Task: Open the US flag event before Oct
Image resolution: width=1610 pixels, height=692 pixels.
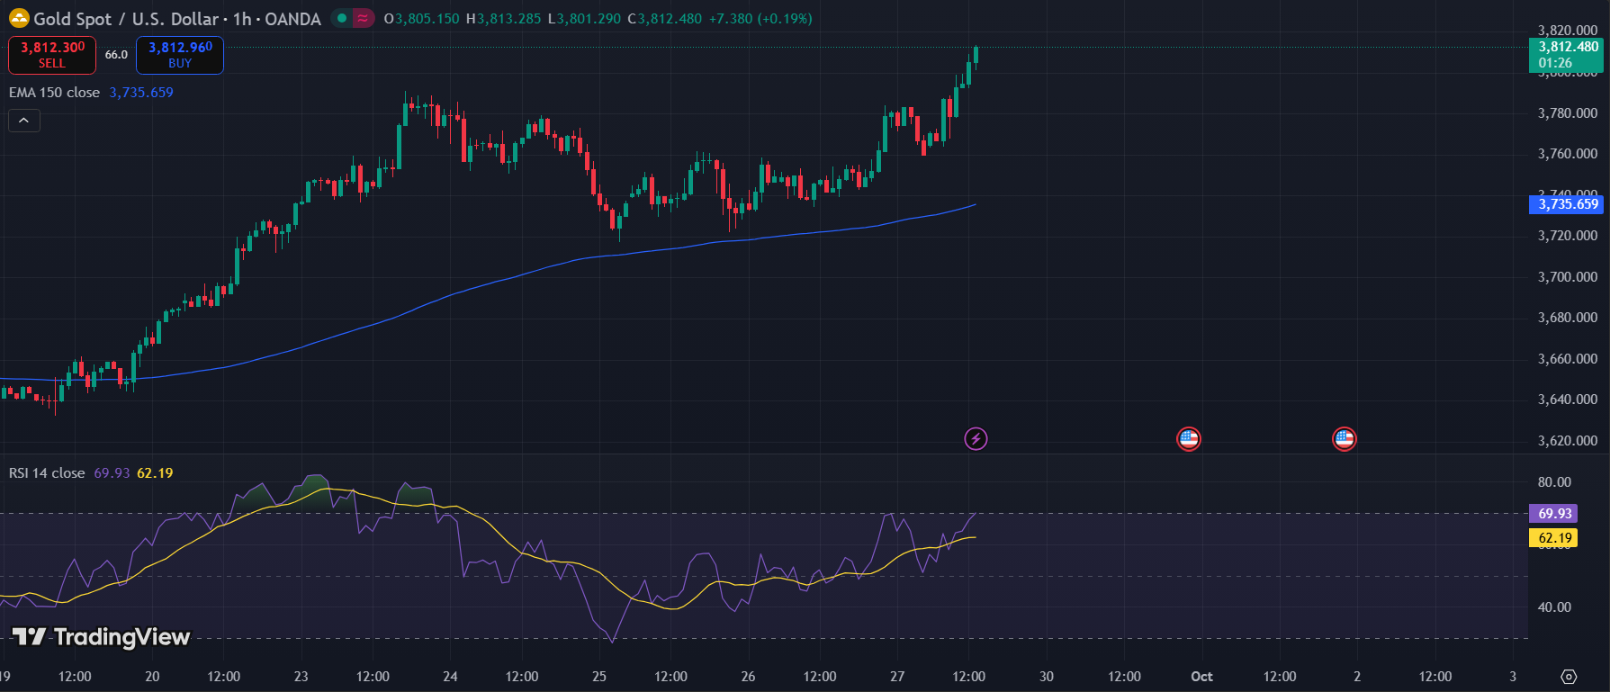Action: click(1189, 439)
